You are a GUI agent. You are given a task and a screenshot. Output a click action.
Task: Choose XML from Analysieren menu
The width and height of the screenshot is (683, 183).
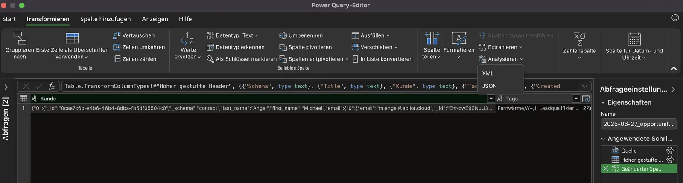click(x=488, y=73)
